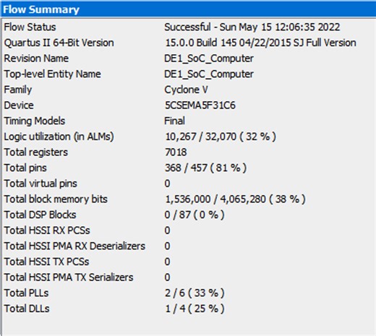Select the Total HSSI RX PCSs value 0
The image size is (376, 336).
click(x=167, y=231)
